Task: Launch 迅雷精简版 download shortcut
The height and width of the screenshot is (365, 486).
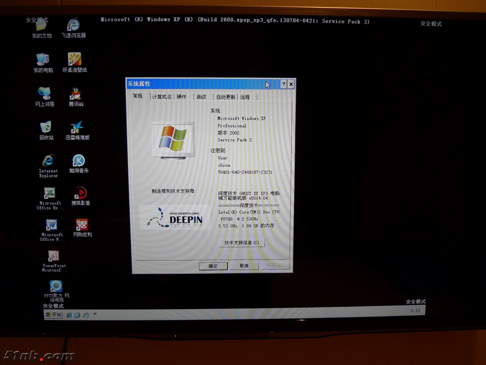Action: (77, 128)
